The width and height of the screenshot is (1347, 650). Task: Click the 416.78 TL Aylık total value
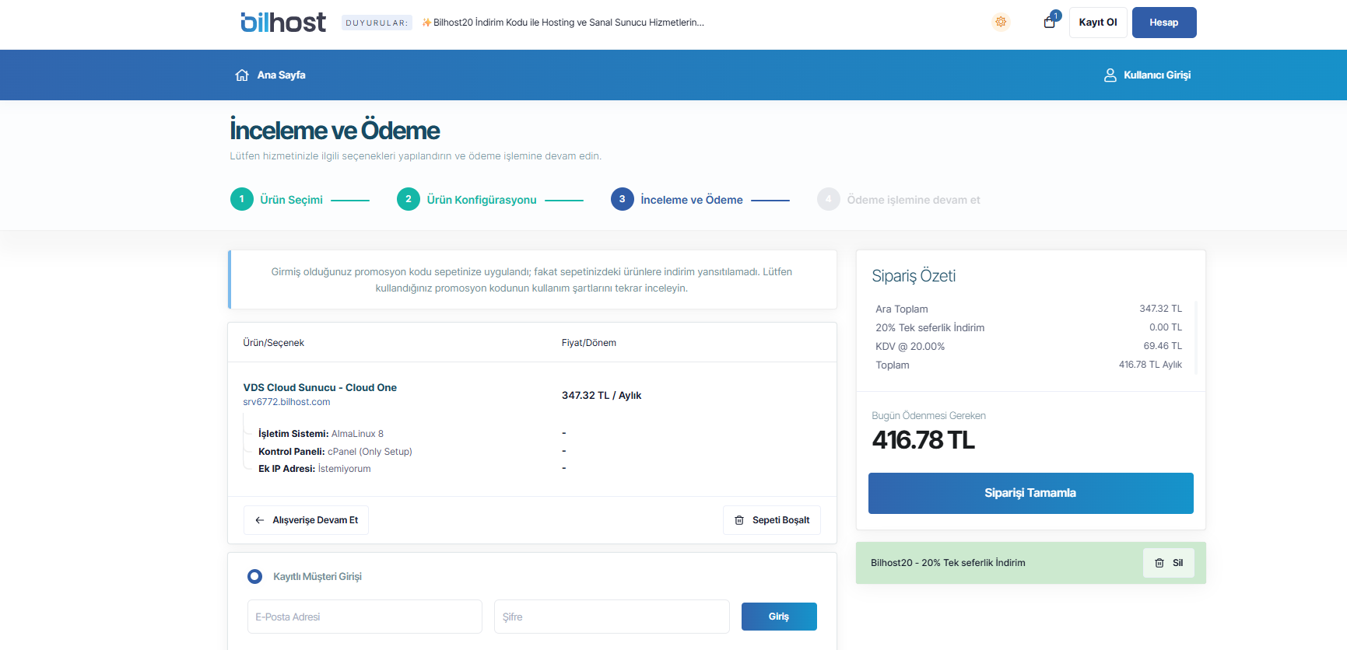[1150, 365]
